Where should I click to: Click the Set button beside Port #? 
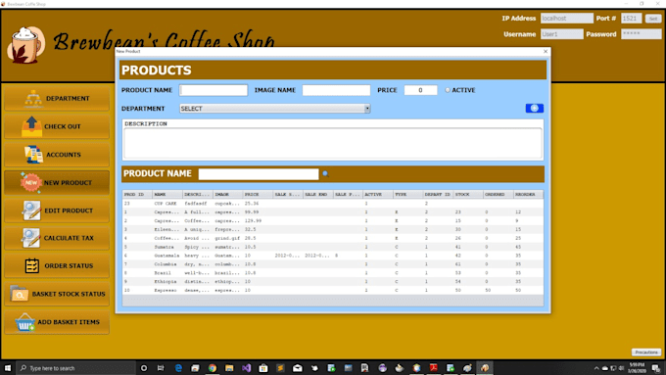point(653,19)
